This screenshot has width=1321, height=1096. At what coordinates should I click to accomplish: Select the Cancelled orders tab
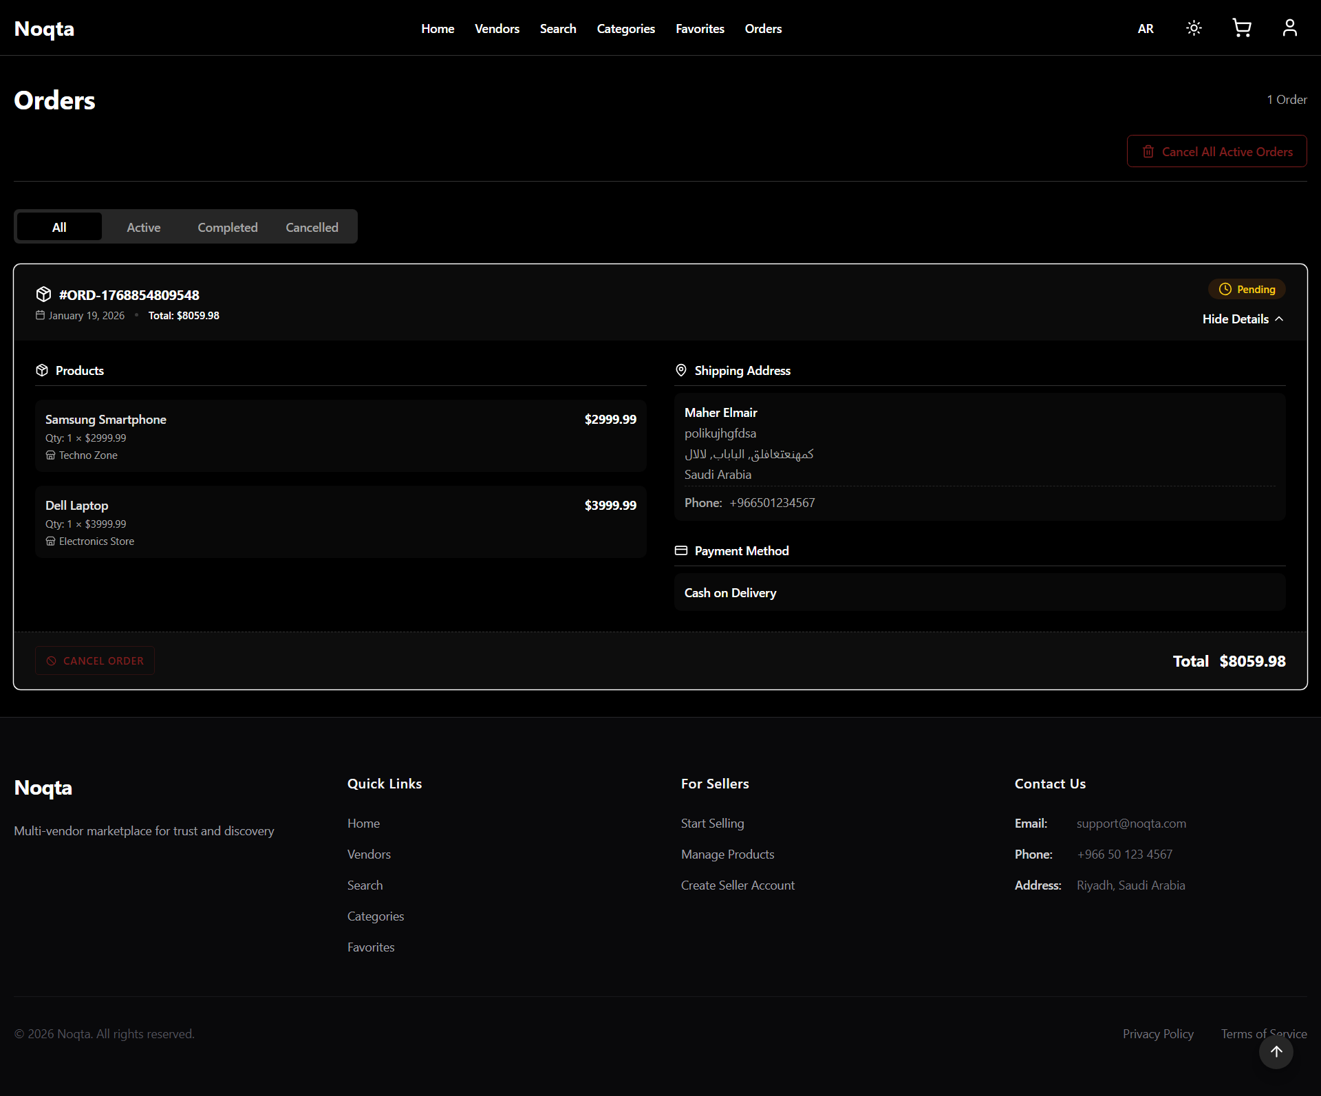[x=312, y=227]
